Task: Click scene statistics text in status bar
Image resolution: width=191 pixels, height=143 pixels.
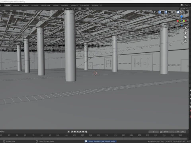Action: (169, 141)
